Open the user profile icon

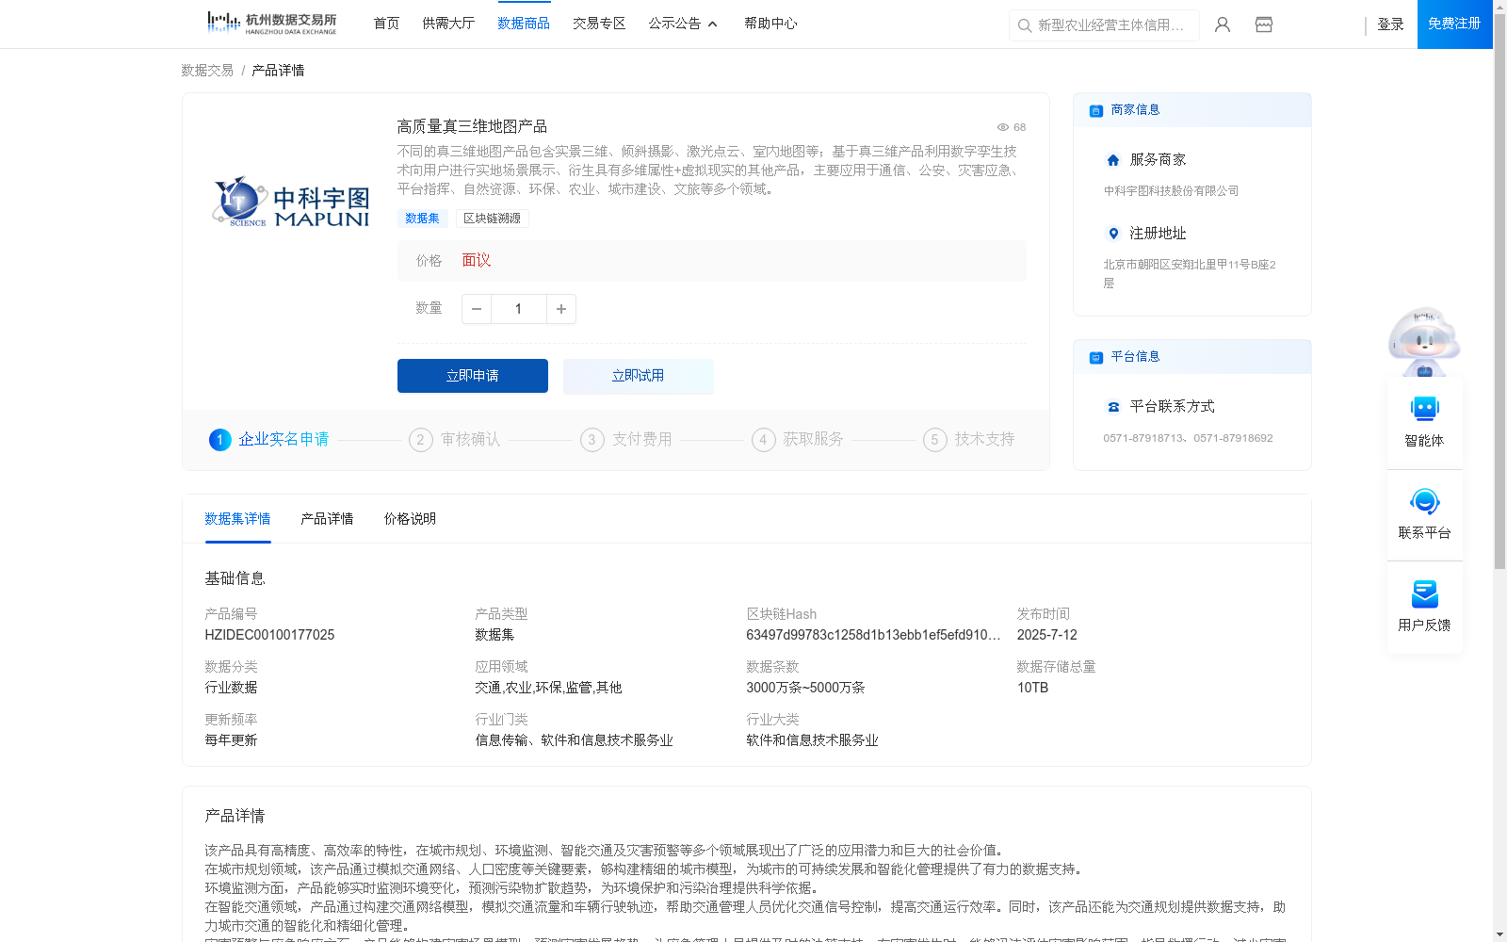pyautogui.click(x=1223, y=24)
